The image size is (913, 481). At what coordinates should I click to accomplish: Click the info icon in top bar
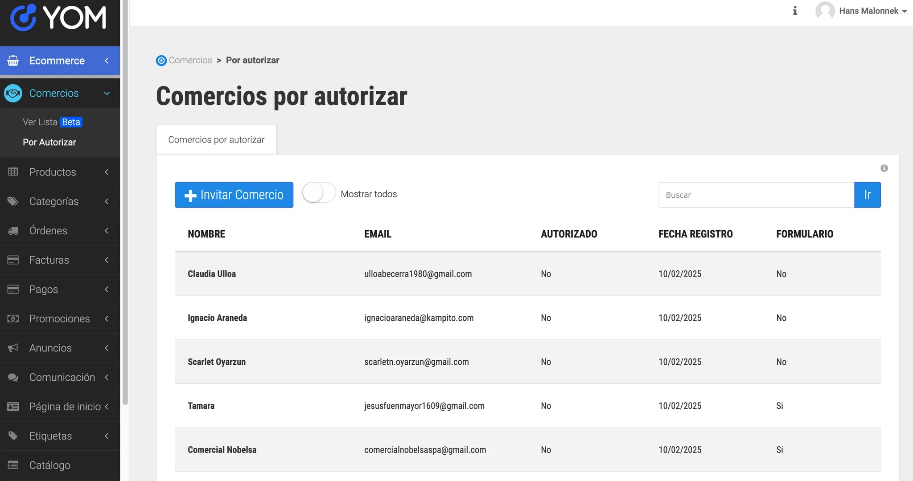795,11
